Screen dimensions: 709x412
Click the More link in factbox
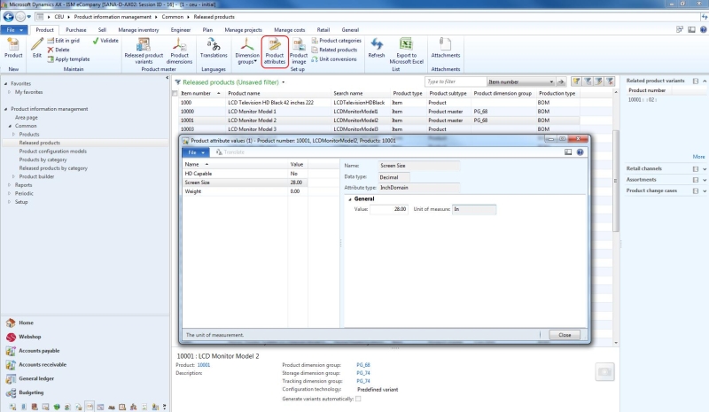click(x=698, y=157)
